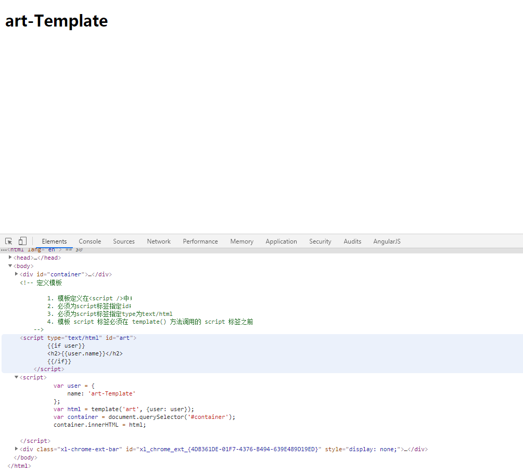Click the style="display: none;" attribute
This screenshot has width=523, height=472.
pos(363,449)
